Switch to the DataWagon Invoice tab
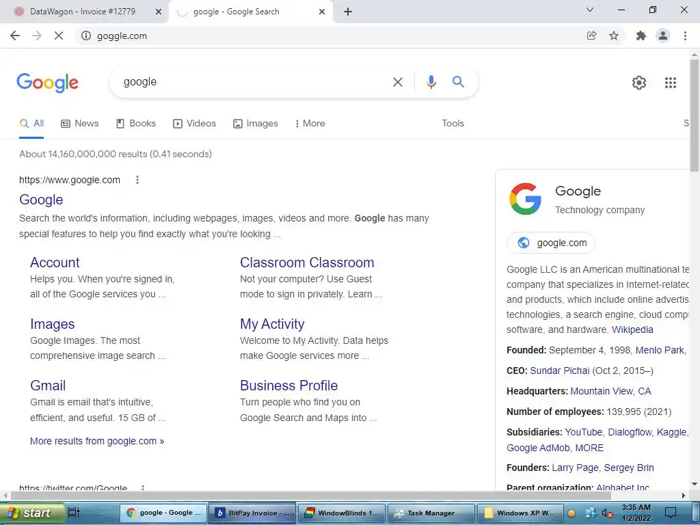Viewport: 700px width, 525px height. click(x=83, y=12)
